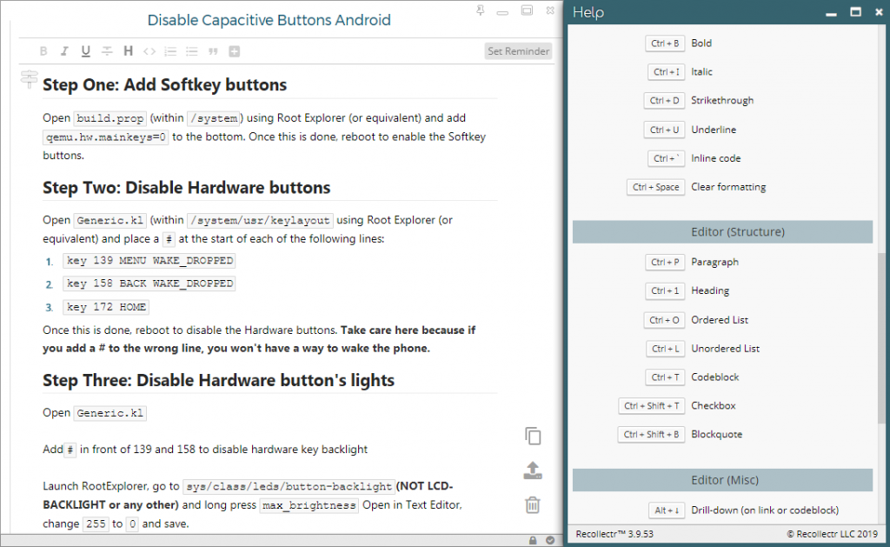Viewport: 890px width, 547px height.
Task: Underline text using the note toolbar icon
Action: [86, 51]
